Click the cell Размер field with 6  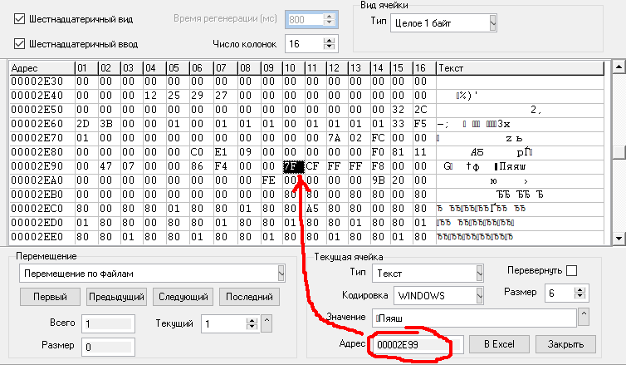[x=560, y=293]
